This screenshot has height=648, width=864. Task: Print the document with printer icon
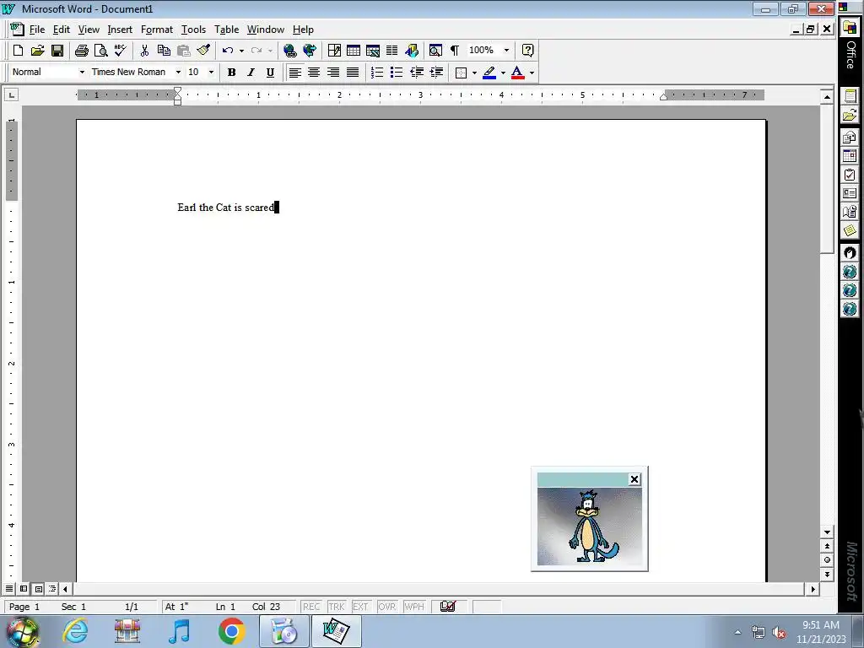82,51
